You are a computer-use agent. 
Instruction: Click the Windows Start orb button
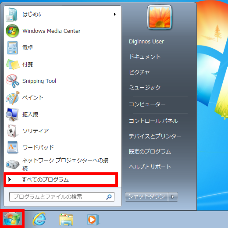12,219
